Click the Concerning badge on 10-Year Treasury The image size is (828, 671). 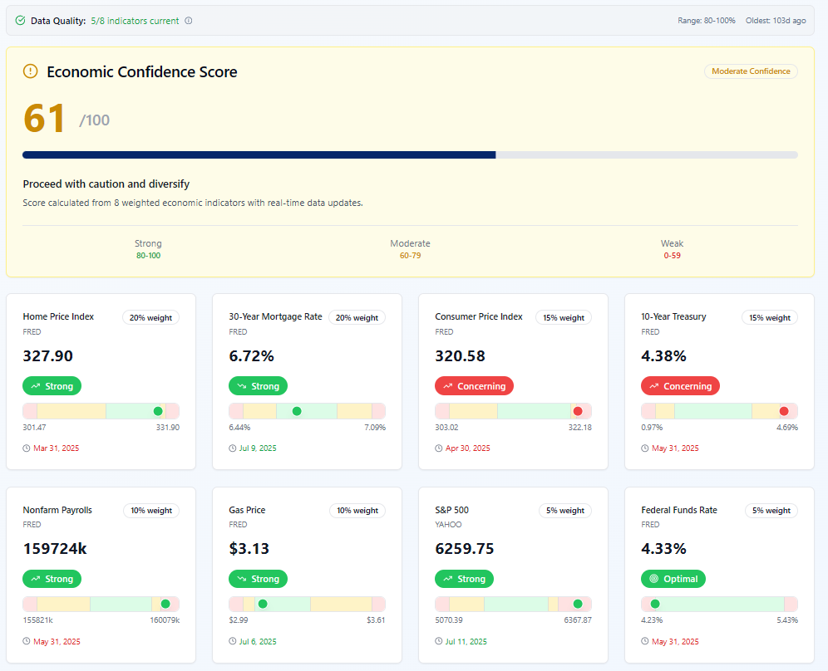pyautogui.click(x=680, y=386)
